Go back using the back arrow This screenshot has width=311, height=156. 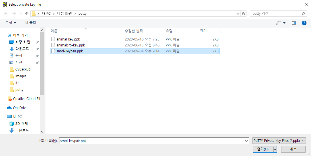6,14
